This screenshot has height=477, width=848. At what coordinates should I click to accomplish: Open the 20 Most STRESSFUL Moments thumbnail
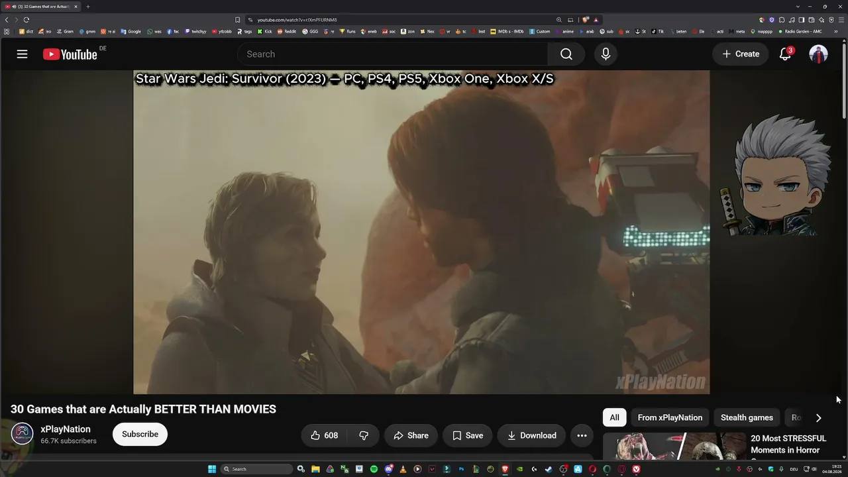click(x=674, y=446)
